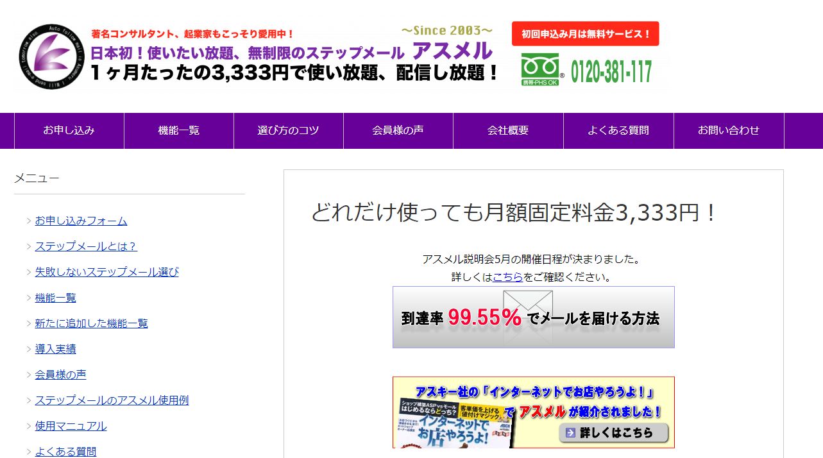Open ステップメールのアスメル使用例 link
This screenshot has width=823, height=458.
(112, 400)
